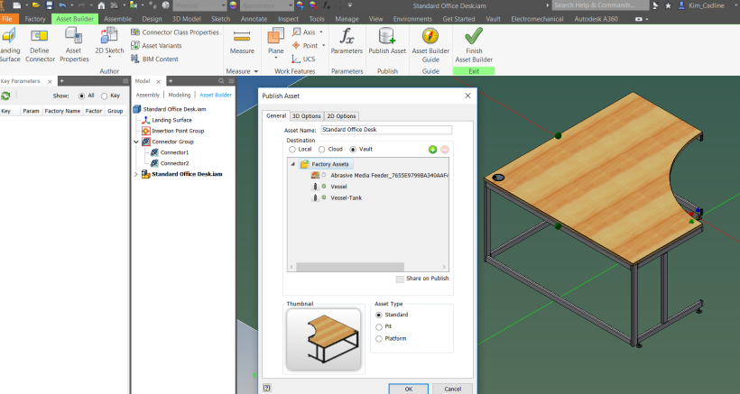This screenshot has width=740, height=394.
Task: Open the 3D Options dialog tab
Action: coord(306,116)
